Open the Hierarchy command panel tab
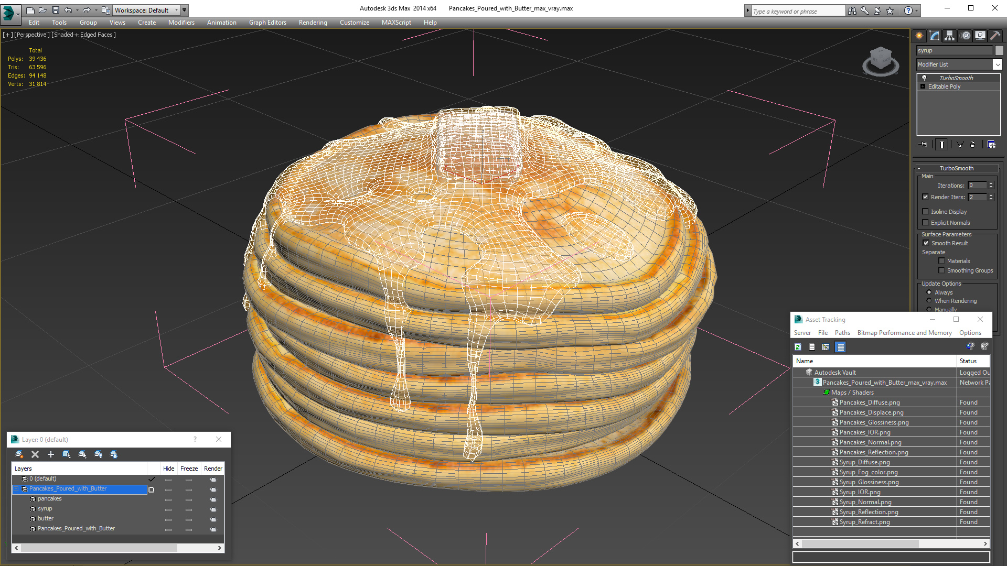This screenshot has width=1007, height=566. point(950,36)
